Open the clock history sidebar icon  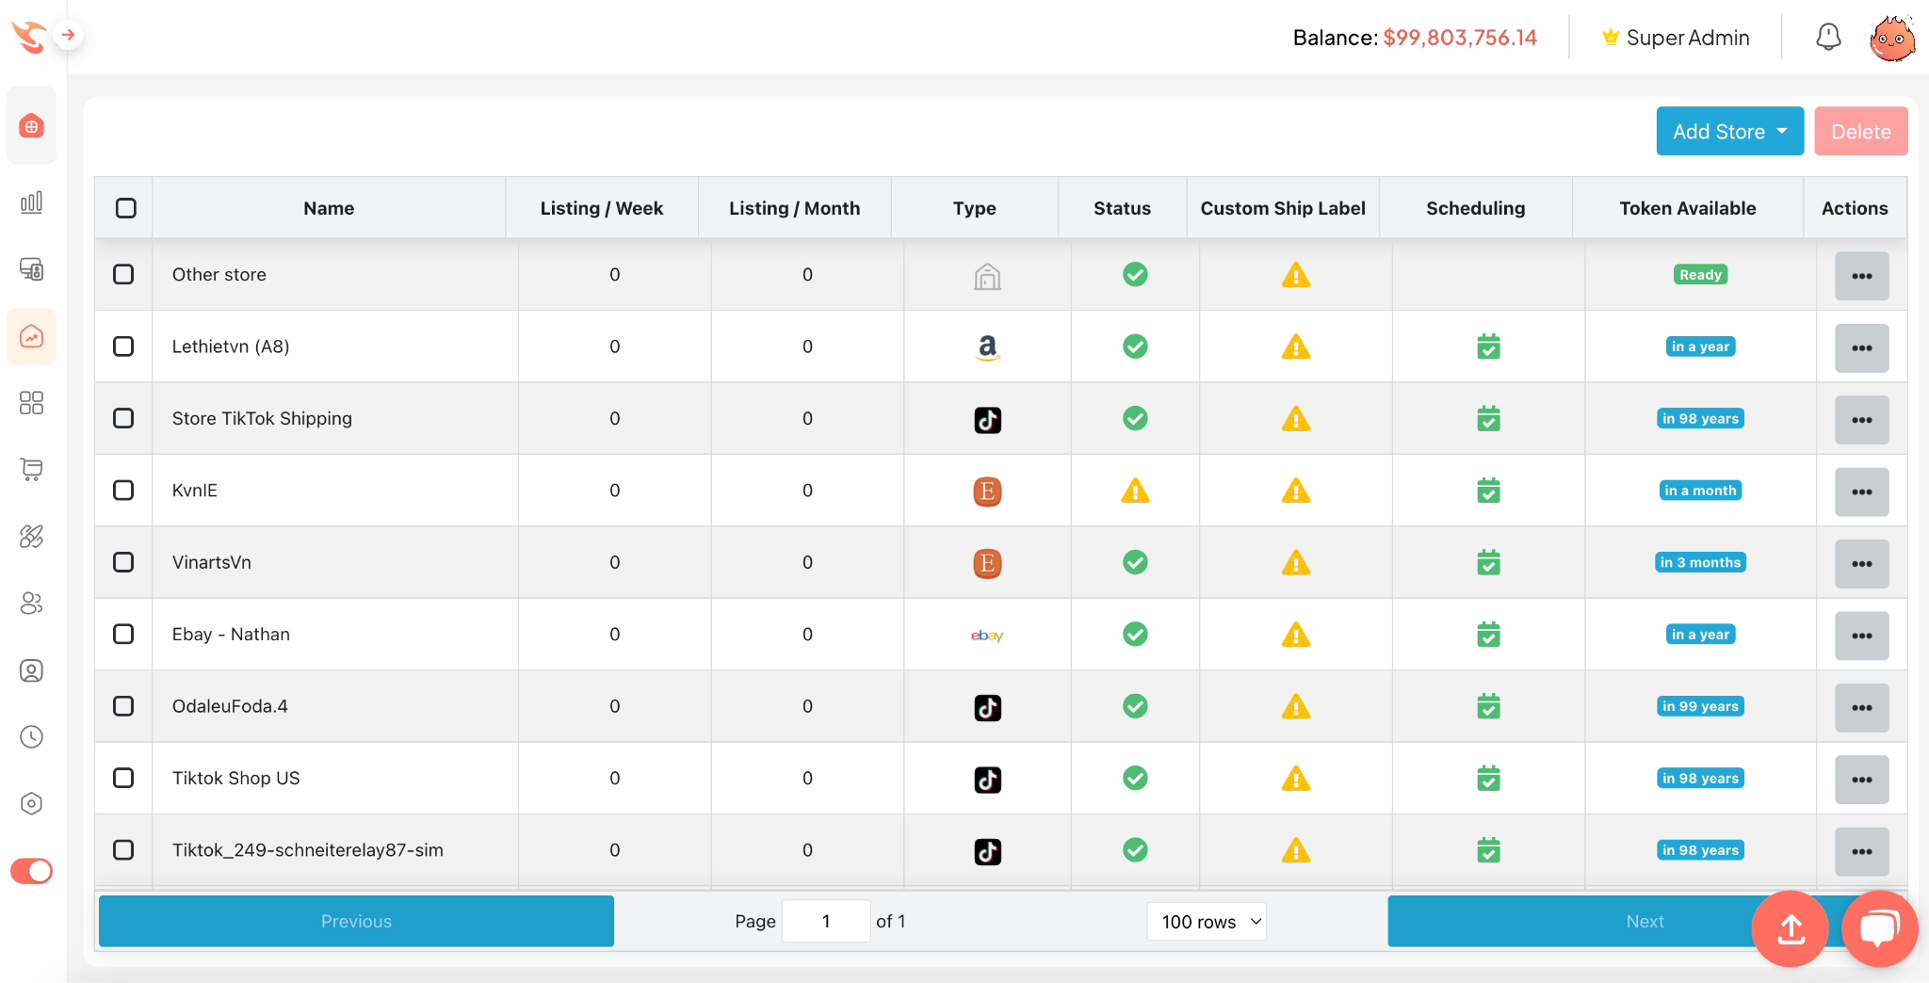[x=31, y=737]
